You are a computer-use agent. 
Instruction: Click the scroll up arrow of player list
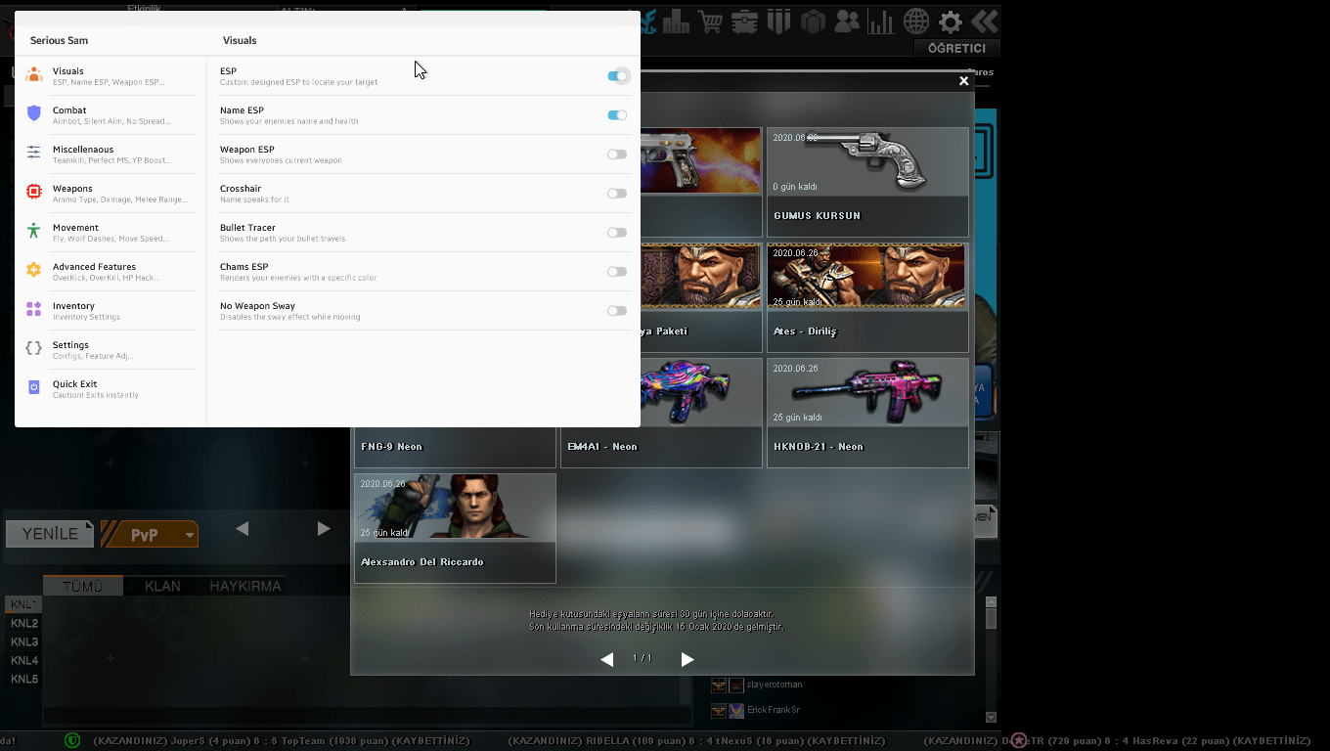991,602
